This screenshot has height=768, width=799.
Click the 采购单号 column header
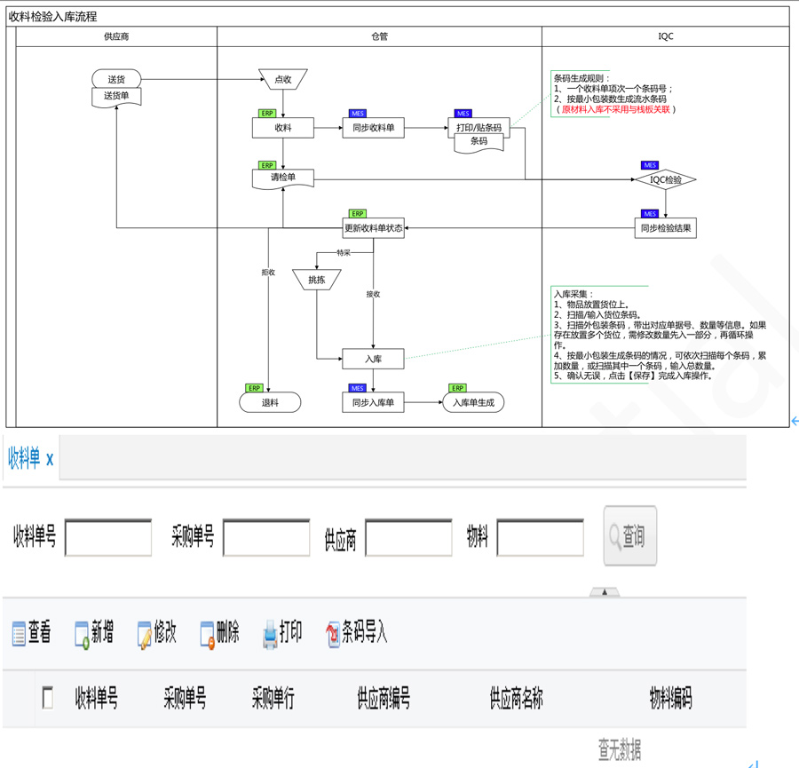(x=185, y=698)
